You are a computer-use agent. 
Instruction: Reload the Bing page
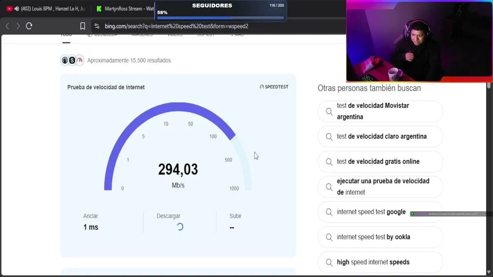click(29, 26)
